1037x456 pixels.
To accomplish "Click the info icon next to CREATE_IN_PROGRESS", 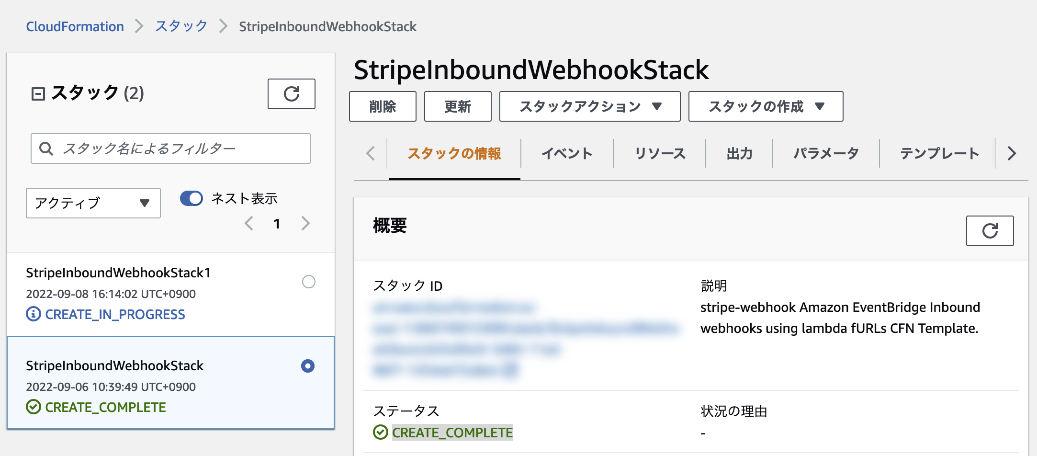I will pyautogui.click(x=33, y=315).
